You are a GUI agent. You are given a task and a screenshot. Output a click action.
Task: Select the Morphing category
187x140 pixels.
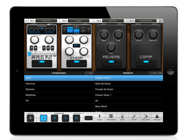[59, 95]
